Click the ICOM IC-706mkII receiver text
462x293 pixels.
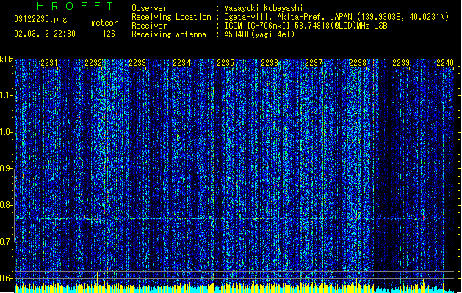(x=306, y=26)
